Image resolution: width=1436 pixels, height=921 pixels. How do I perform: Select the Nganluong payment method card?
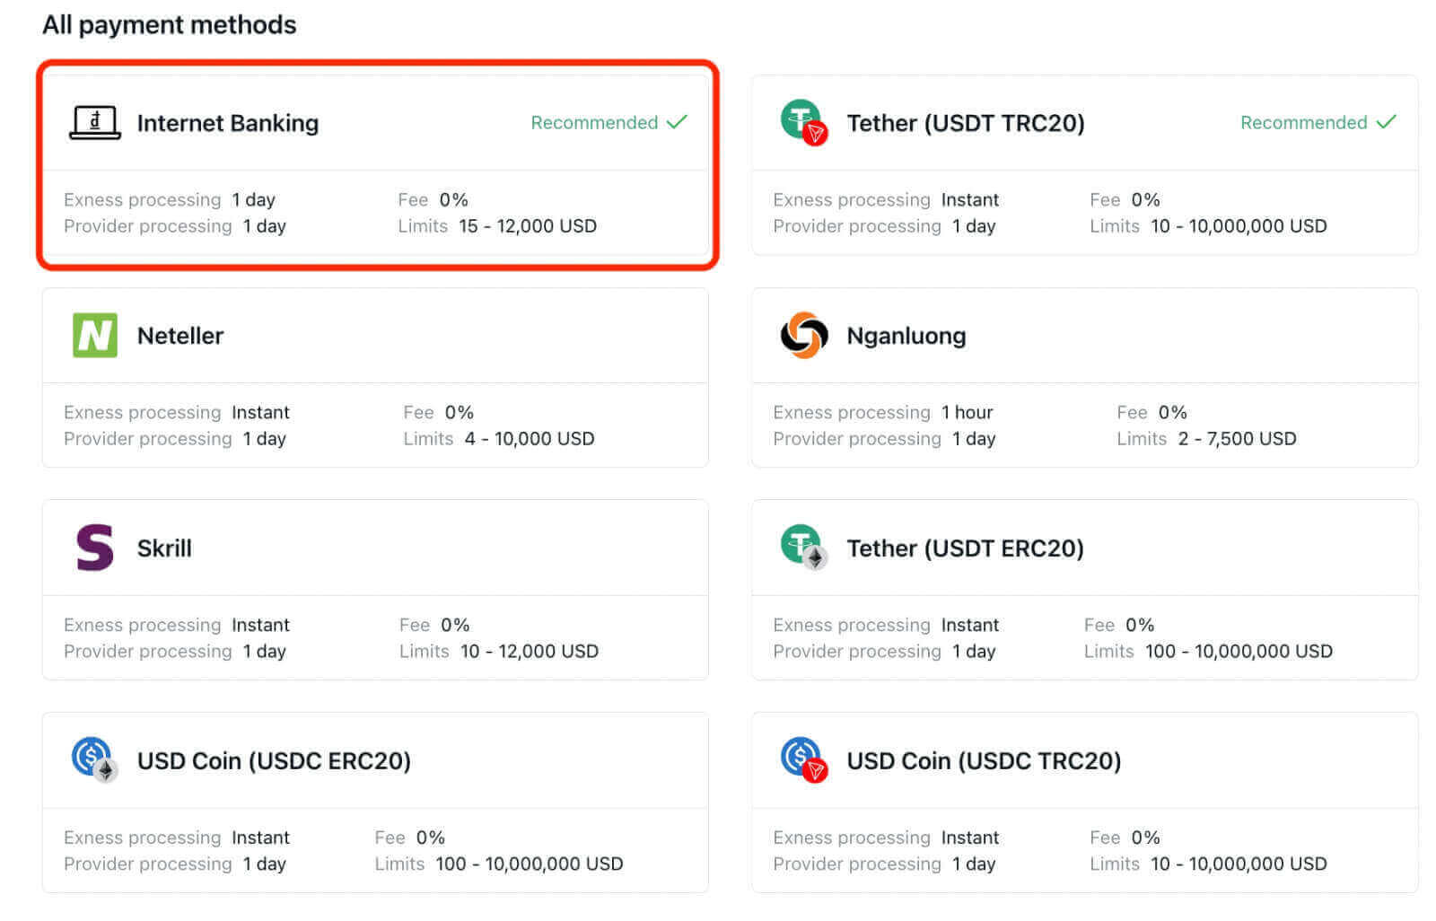click(x=1084, y=378)
